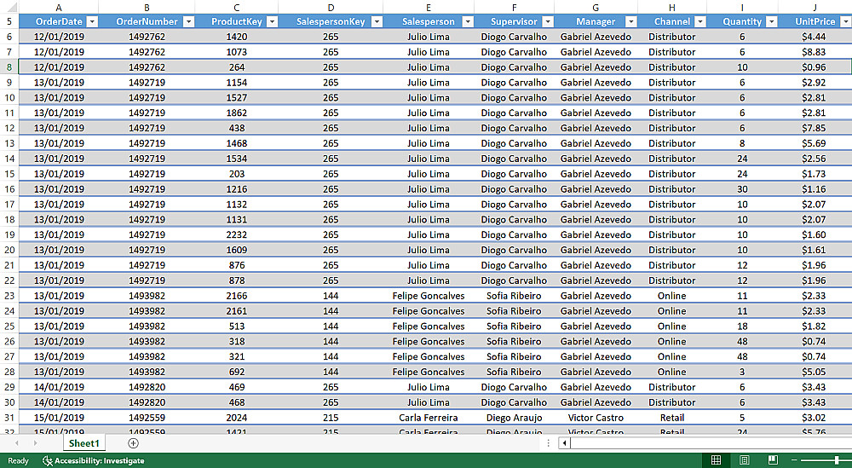
Task: Select row 8 header
Action: [x=9, y=67]
